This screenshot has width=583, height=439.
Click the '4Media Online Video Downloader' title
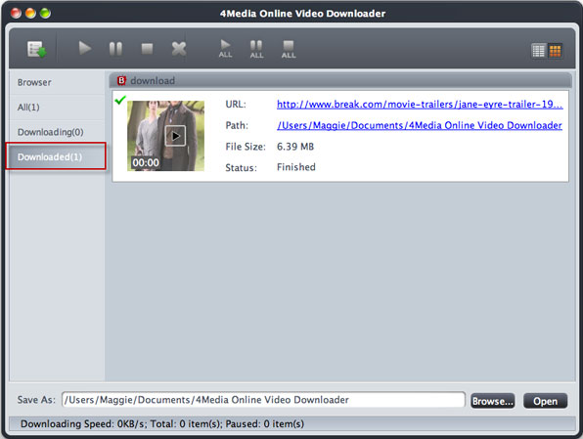pyautogui.click(x=302, y=14)
